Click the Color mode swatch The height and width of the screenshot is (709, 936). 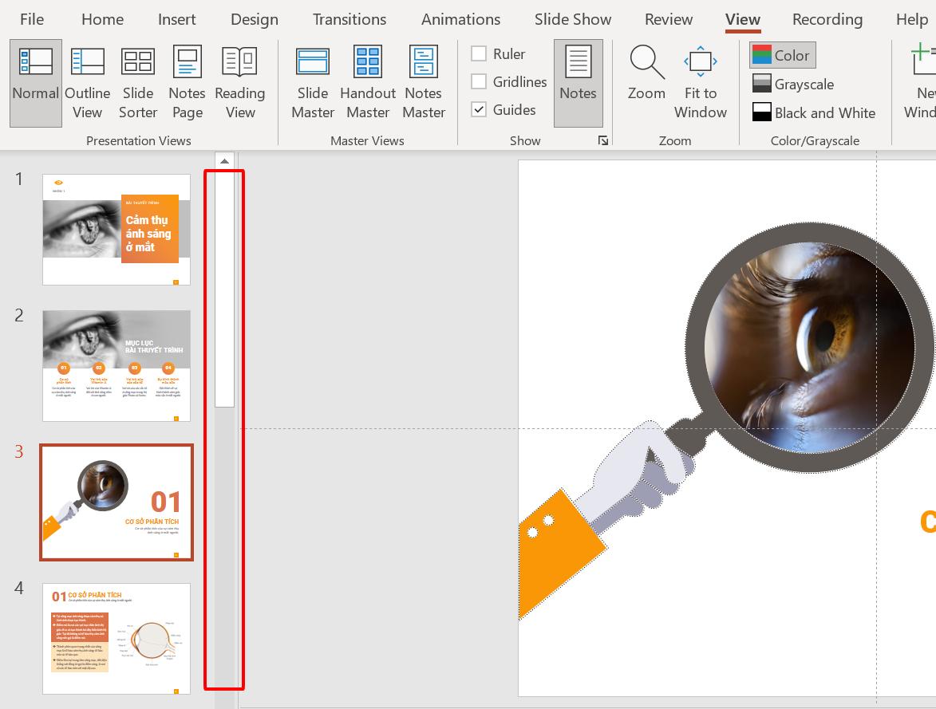tap(762, 55)
